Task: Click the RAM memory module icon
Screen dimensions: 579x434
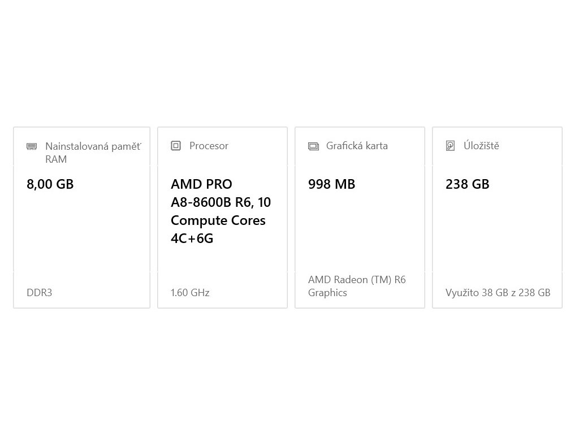Action: pyautogui.click(x=32, y=146)
